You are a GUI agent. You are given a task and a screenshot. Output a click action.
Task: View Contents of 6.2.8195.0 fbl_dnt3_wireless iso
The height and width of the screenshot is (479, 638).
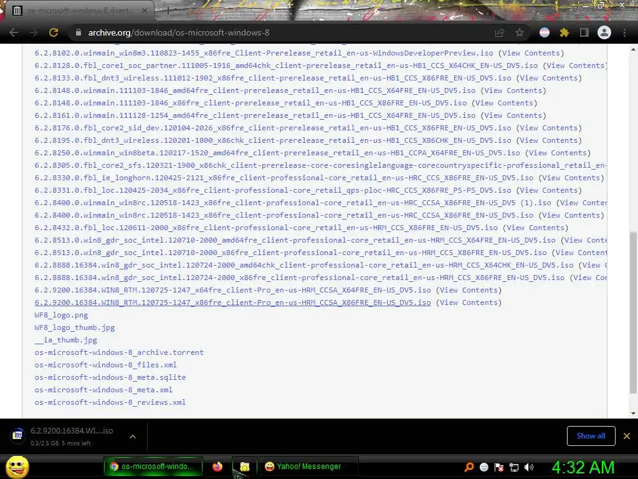coord(549,140)
